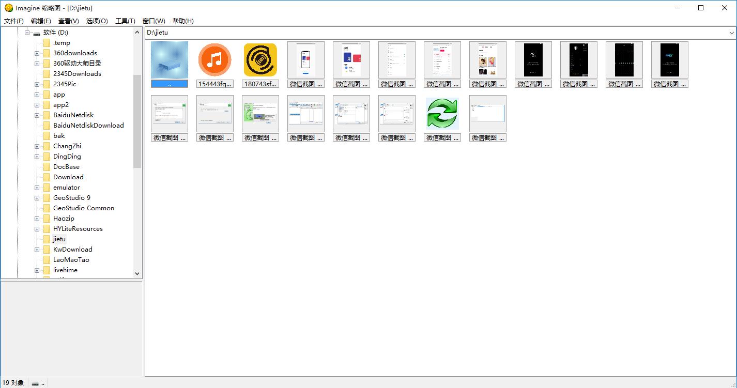This screenshot has height=388, width=737.
Task: Select the BaiduNetdisk folder name
Action: tap(73, 115)
